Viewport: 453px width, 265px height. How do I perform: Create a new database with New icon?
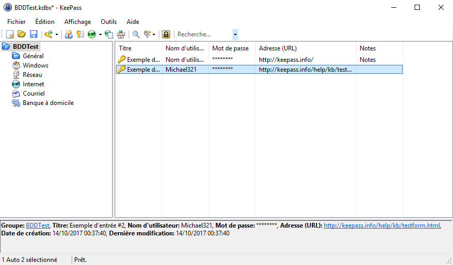(x=10, y=34)
